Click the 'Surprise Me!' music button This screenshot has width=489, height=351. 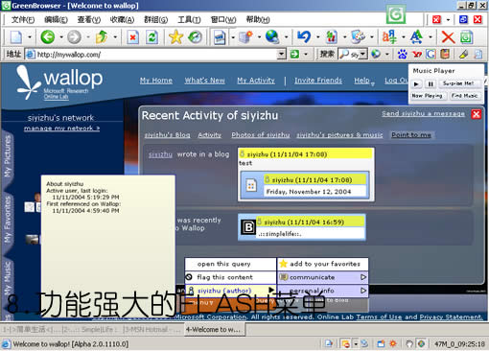(458, 83)
